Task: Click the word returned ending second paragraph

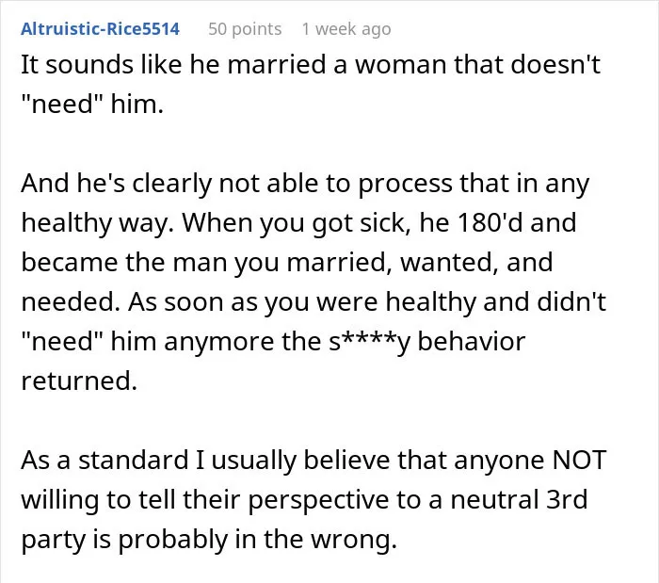Action: pos(79,381)
